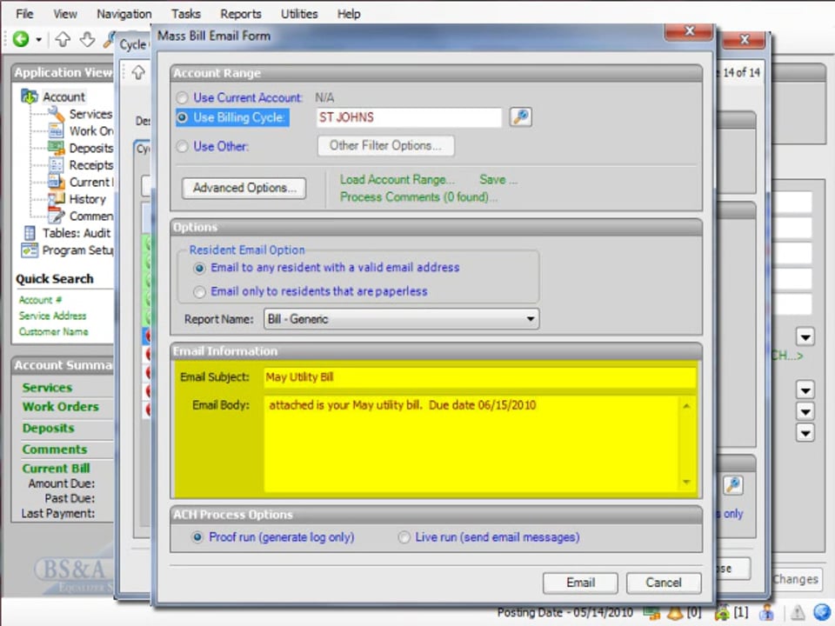The height and width of the screenshot is (626, 835).
Task: Open the Utilities menu
Action: coord(299,14)
